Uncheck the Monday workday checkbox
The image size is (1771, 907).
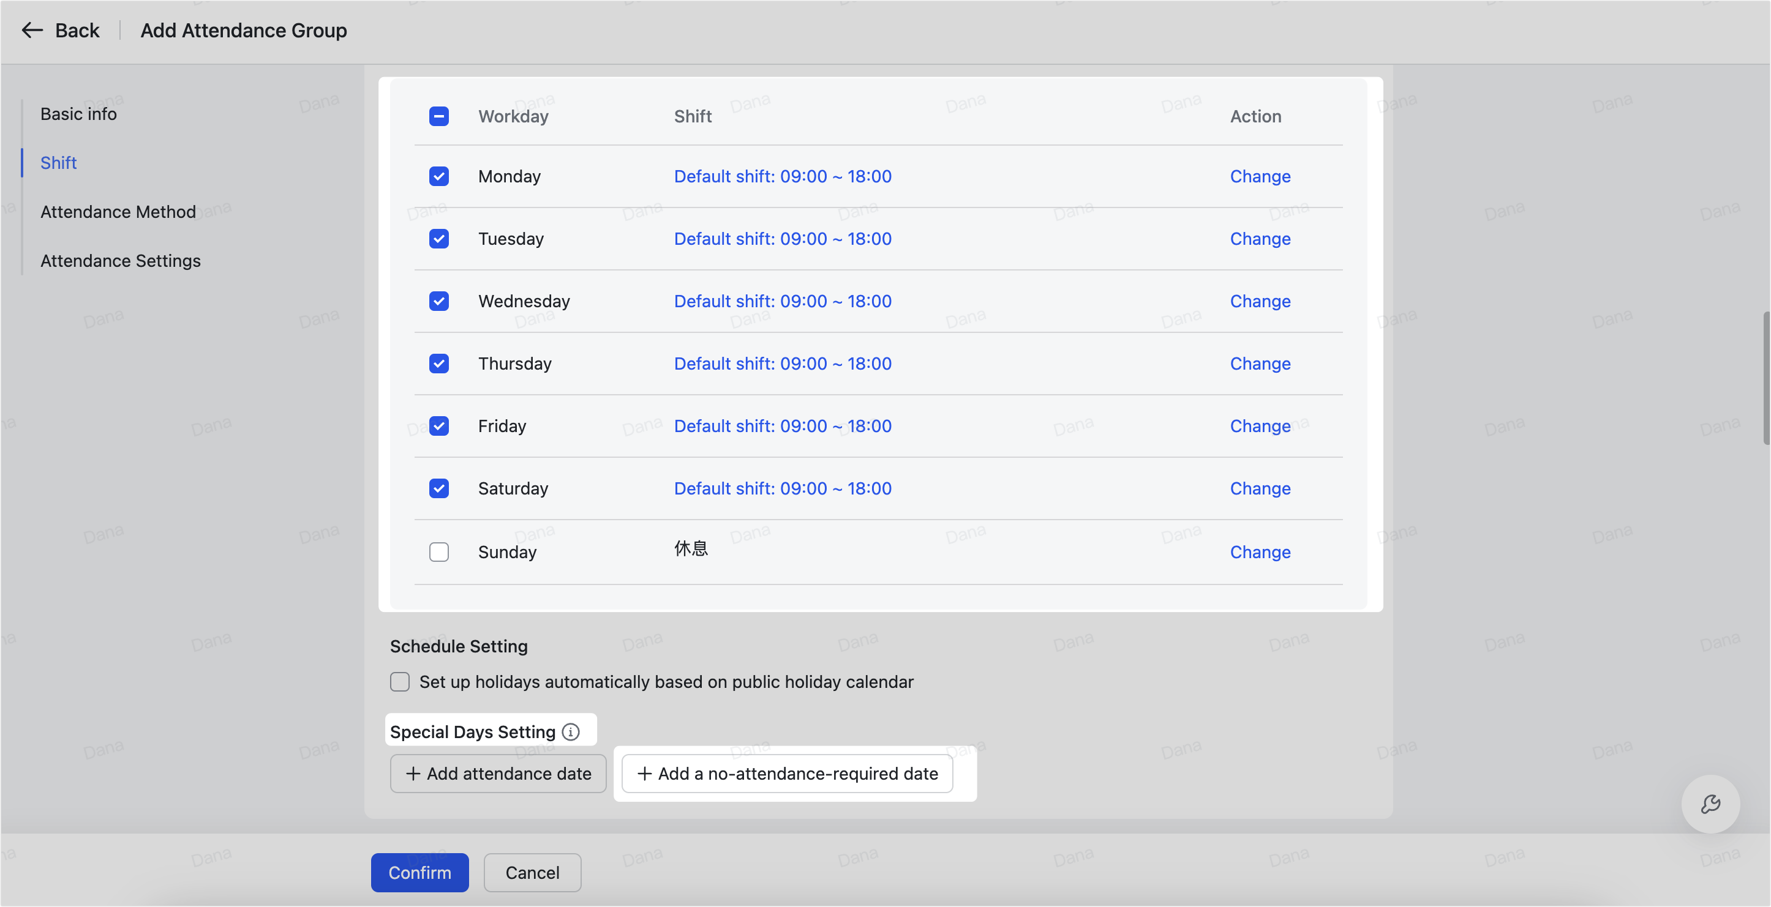[x=438, y=177]
